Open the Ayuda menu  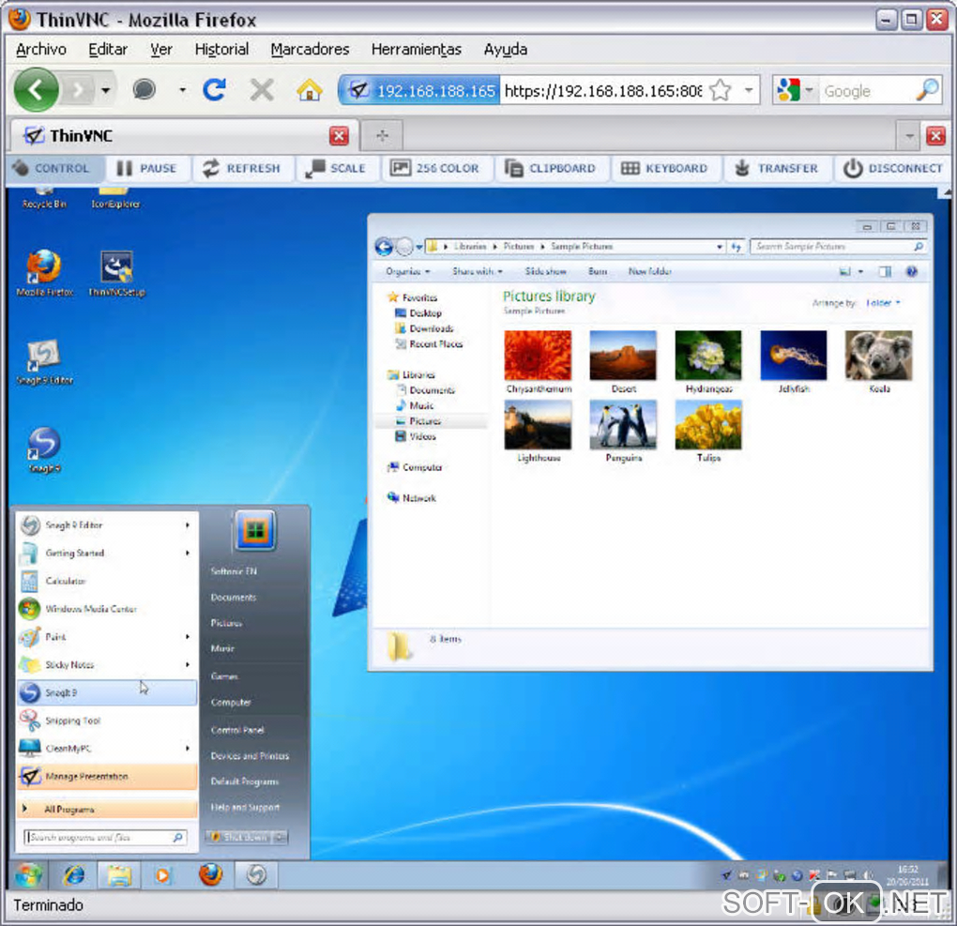(506, 50)
